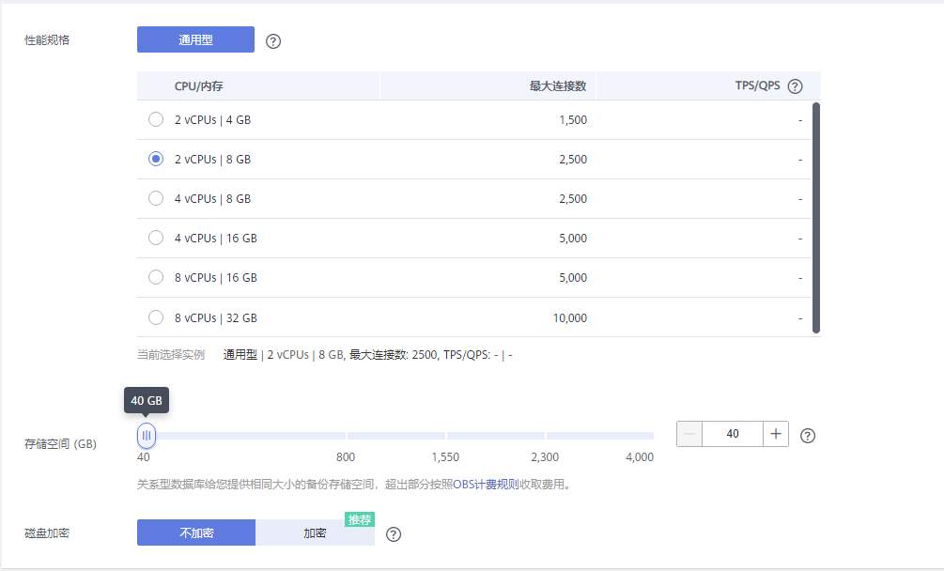Click the 40 GB slider tooltip

147,400
